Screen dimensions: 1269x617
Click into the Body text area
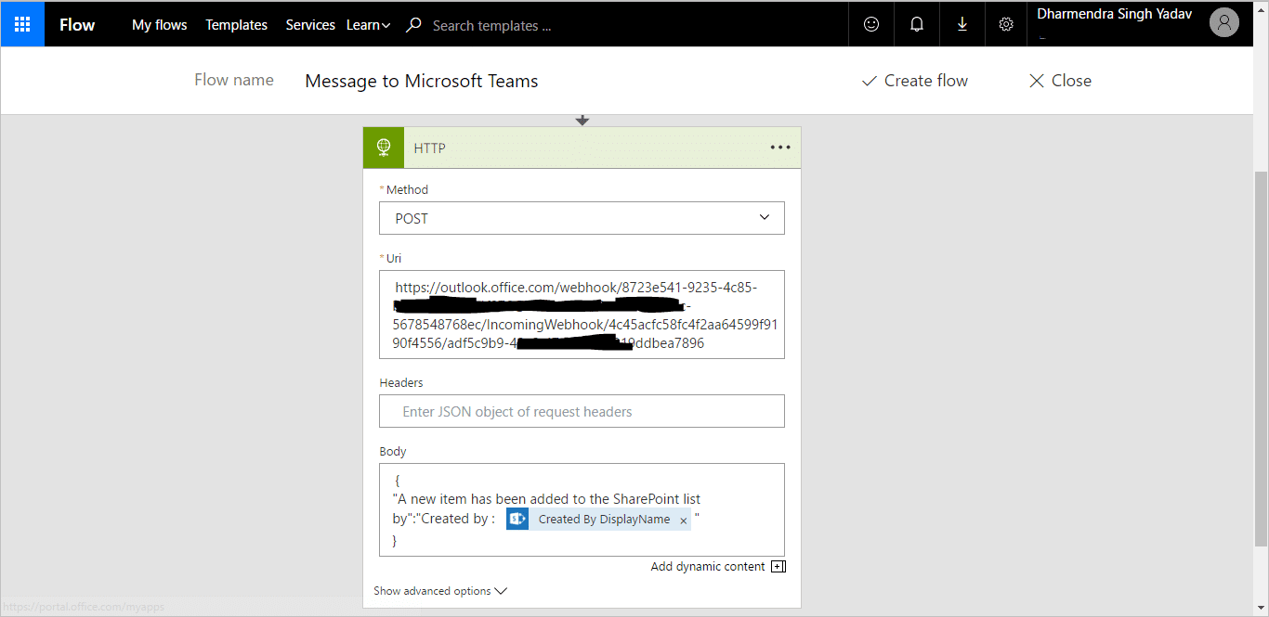coord(582,509)
